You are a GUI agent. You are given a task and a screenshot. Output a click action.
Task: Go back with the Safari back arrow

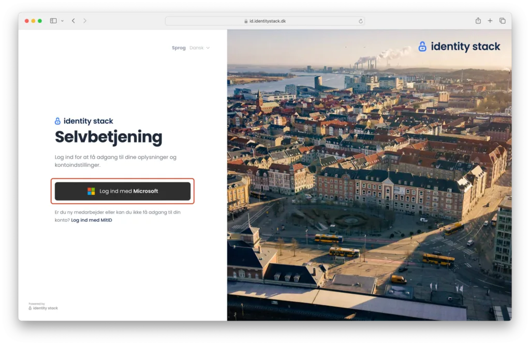tap(73, 21)
